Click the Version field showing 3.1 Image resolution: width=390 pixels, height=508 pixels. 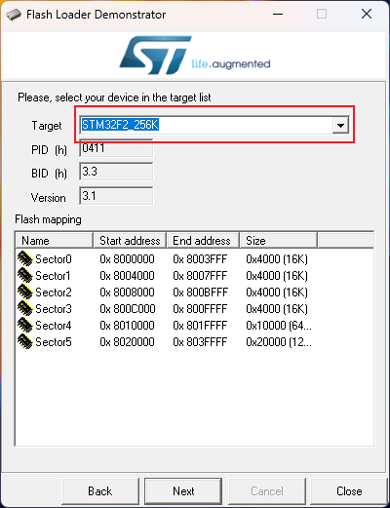tap(116, 196)
